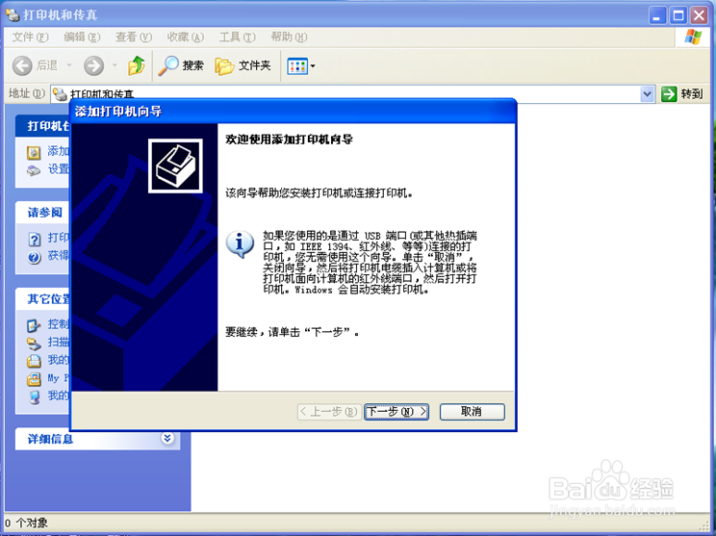Image resolution: width=716 pixels, height=536 pixels.
Task: Click the 添加打印机向导 dialog title bar
Action: 294,111
